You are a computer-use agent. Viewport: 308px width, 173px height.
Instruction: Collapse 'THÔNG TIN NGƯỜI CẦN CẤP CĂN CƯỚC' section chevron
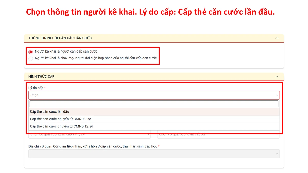(277, 38)
